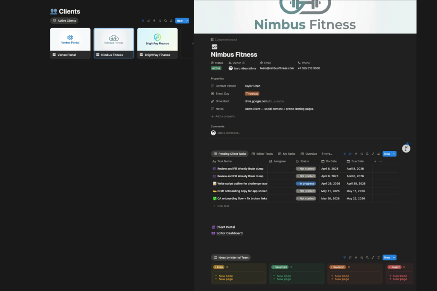The image size is (437, 291).
Task: Click the floating assistant face icon
Action: 406,149
